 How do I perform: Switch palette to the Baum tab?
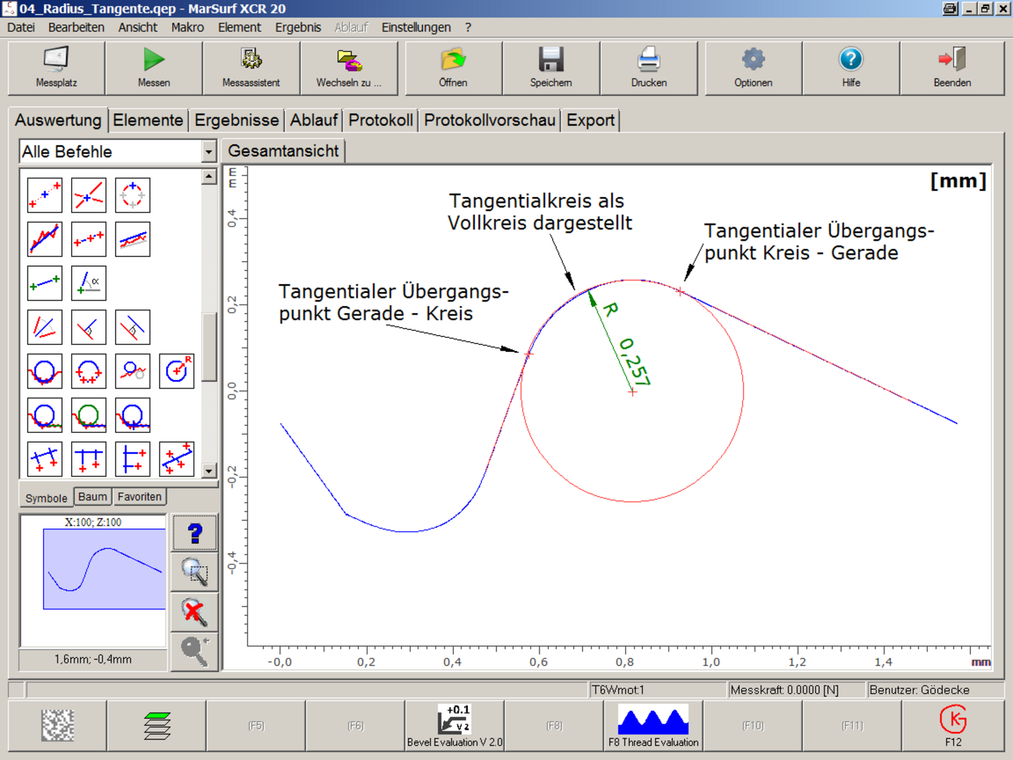[x=93, y=497]
